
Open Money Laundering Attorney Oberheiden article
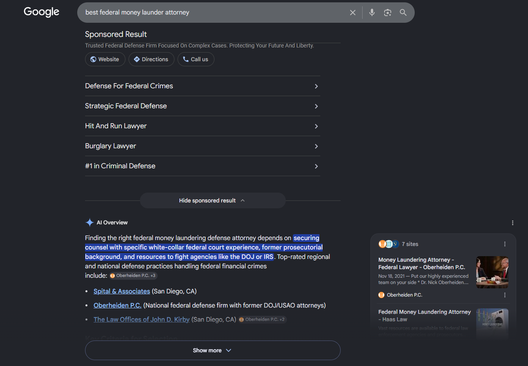click(x=422, y=264)
